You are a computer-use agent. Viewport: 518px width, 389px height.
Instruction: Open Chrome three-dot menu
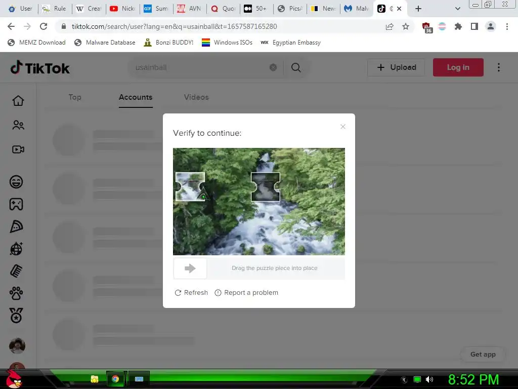point(507,26)
